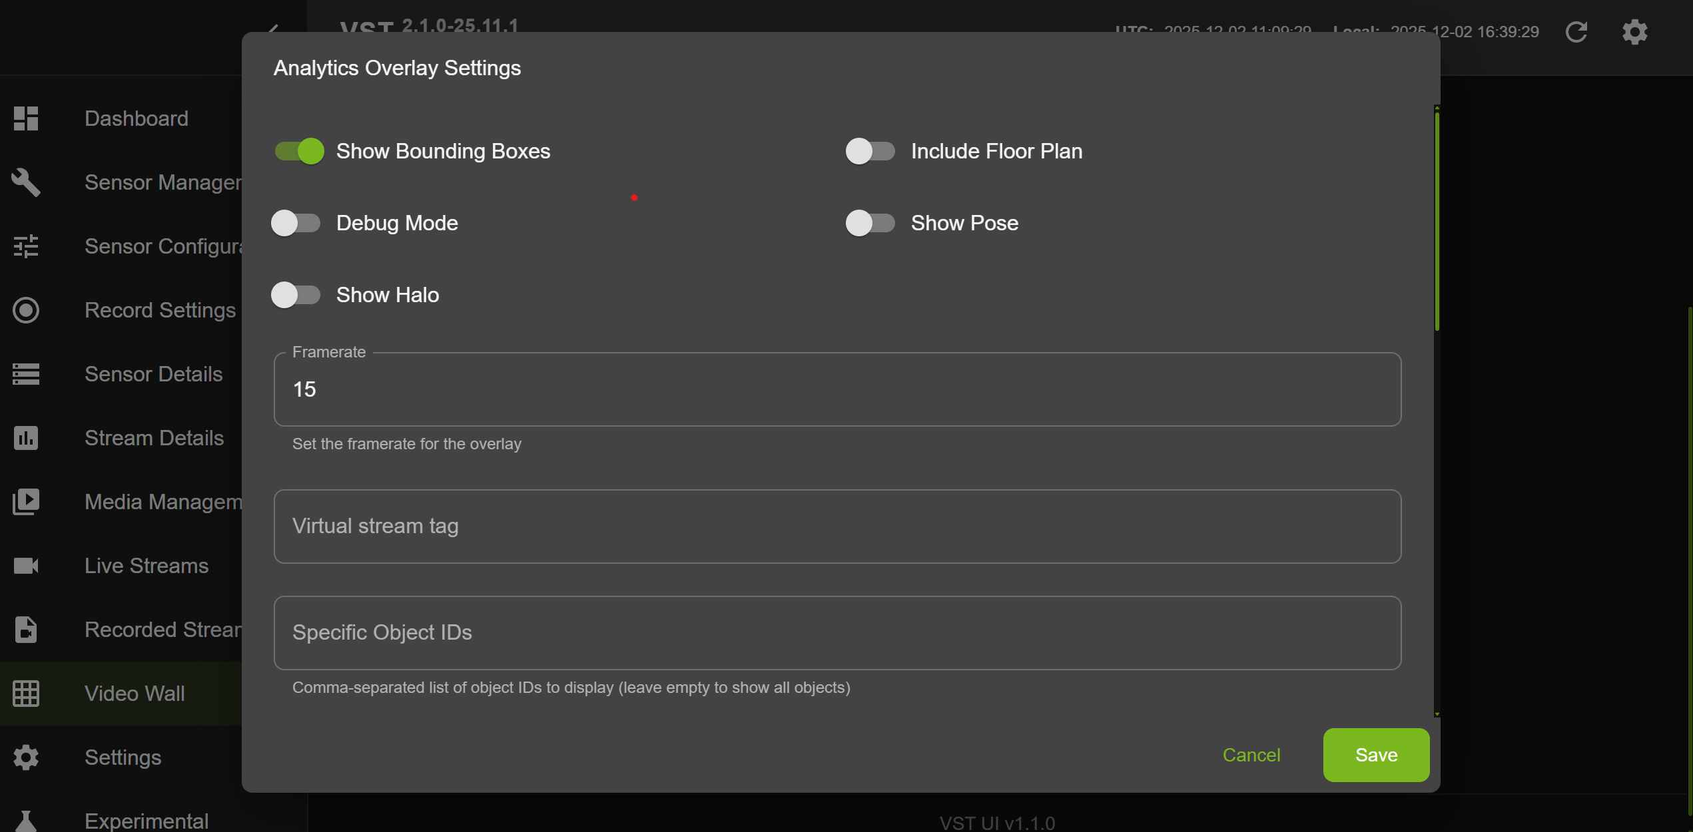
Task: Focus the Virtual stream tag field
Action: click(837, 526)
